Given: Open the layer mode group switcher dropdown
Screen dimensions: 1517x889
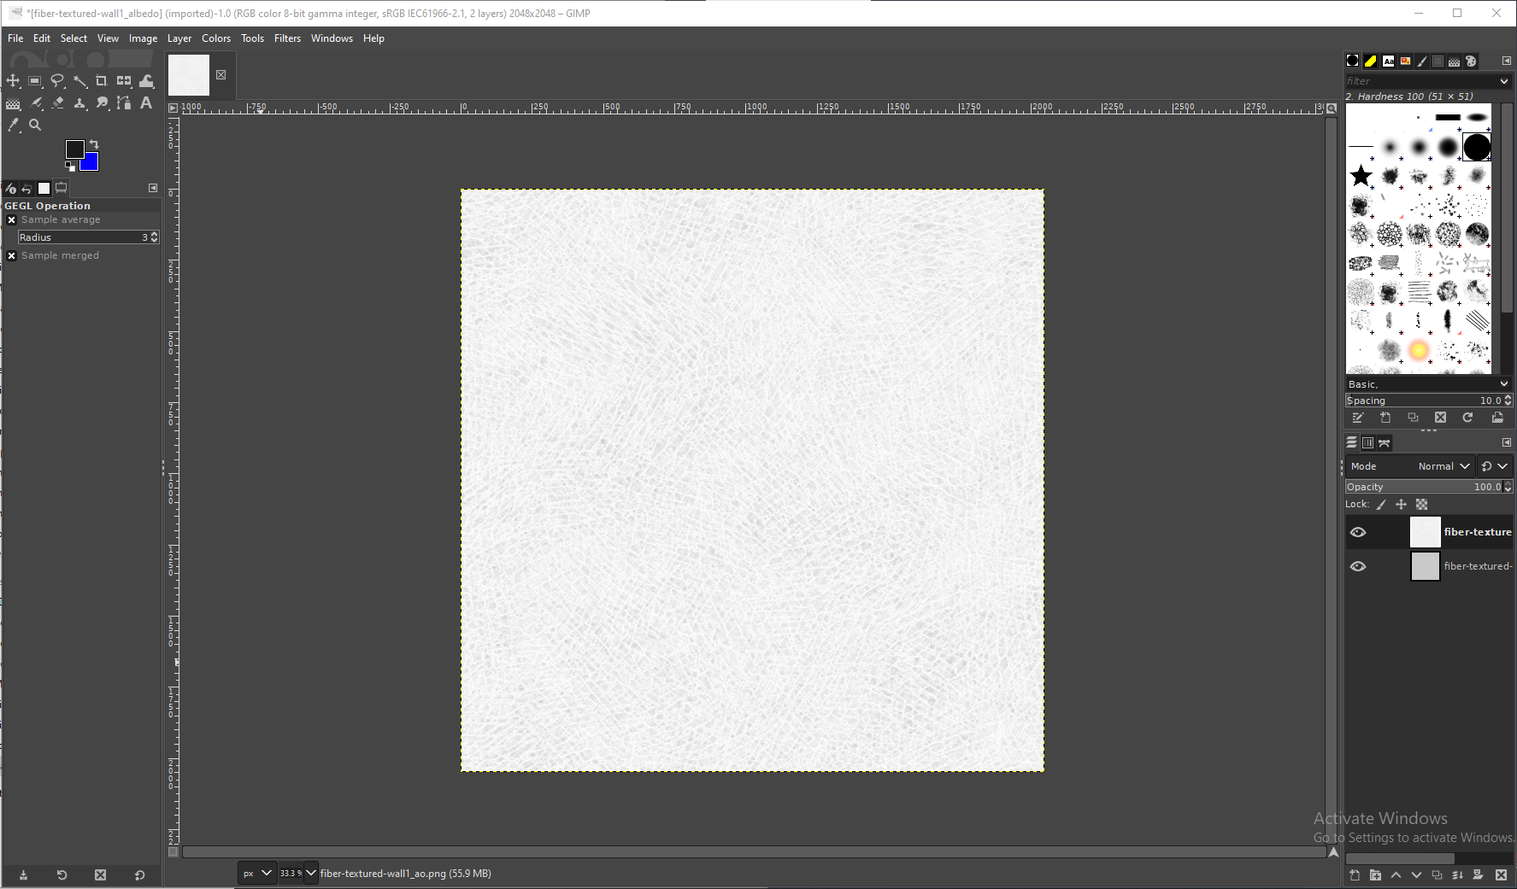Looking at the screenshot, I should (x=1495, y=466).
